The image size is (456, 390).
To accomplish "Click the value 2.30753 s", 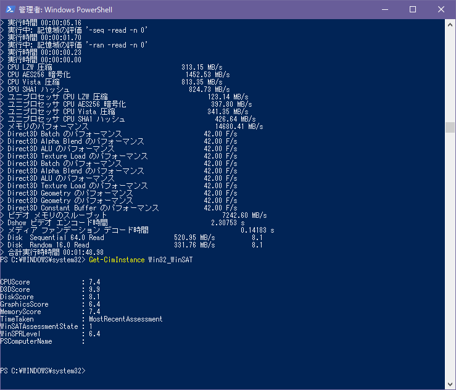I will [228, 223].
